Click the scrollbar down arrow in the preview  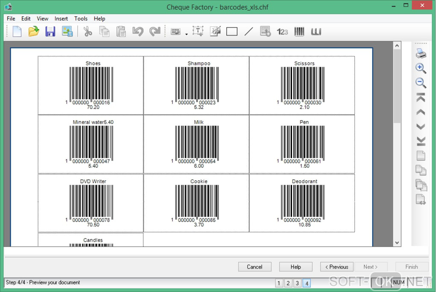tap(397, 242)
